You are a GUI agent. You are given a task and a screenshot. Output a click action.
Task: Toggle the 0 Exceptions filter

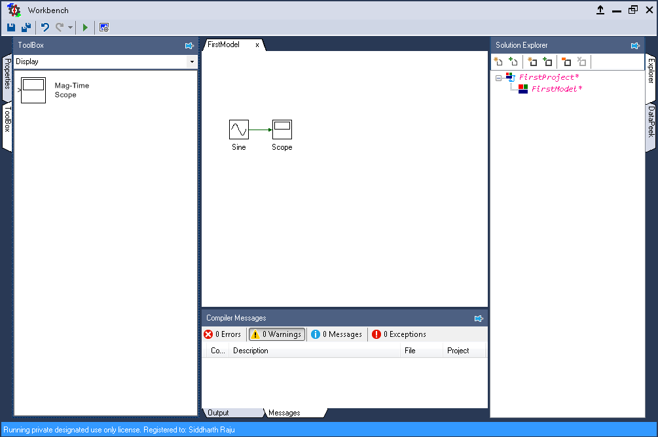pyautogui.click(x=399, y=334)
